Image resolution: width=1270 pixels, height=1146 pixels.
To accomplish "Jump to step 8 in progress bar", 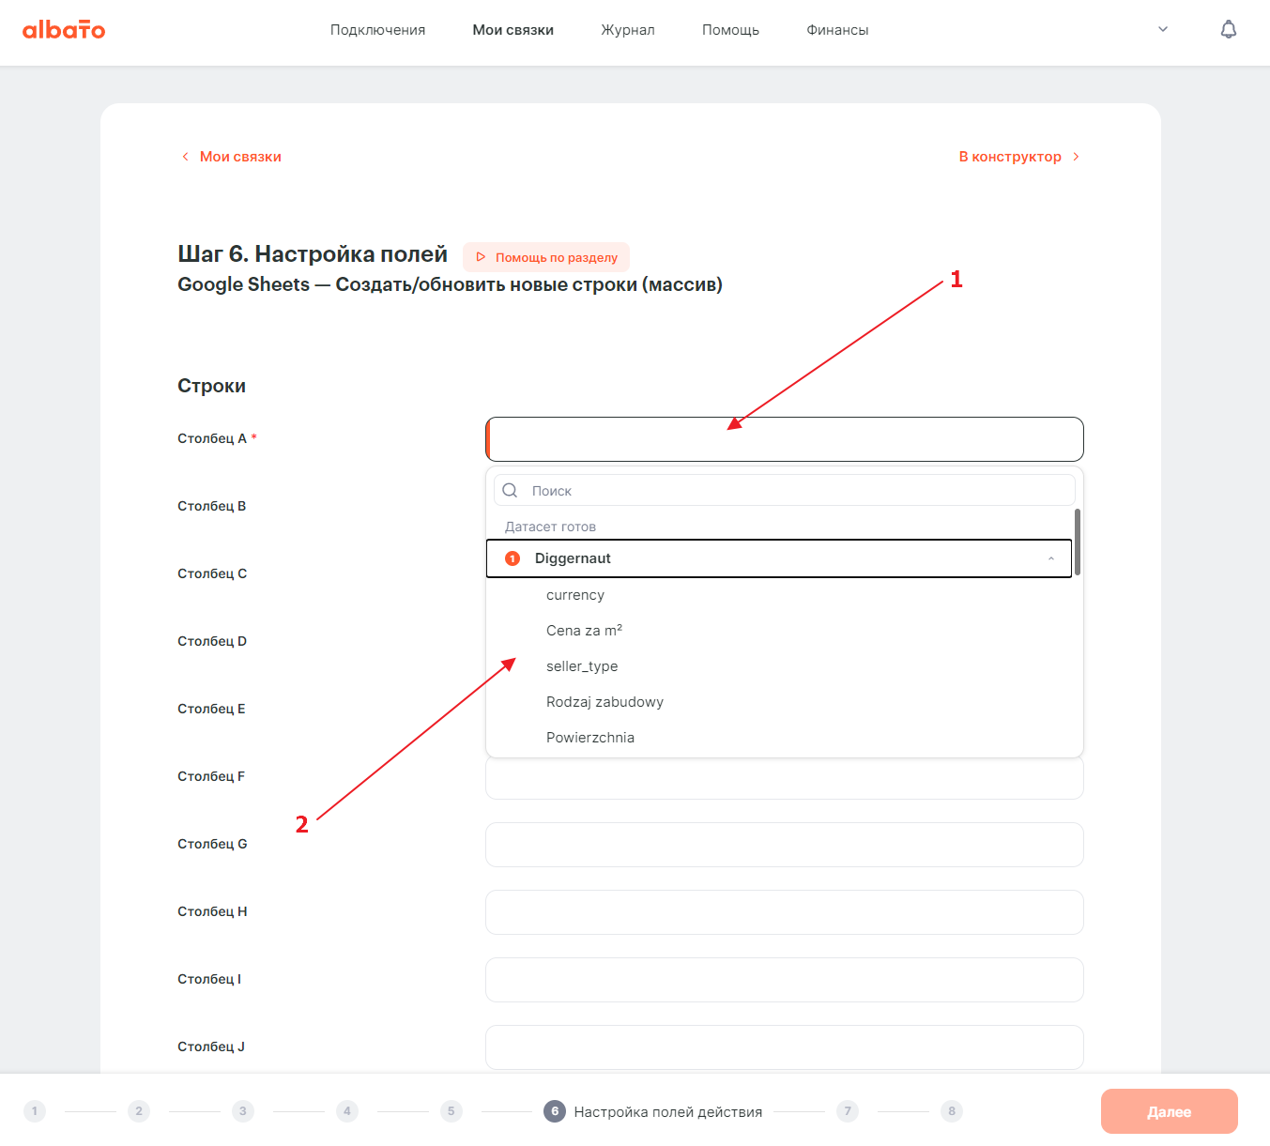I will [952, 1111].
